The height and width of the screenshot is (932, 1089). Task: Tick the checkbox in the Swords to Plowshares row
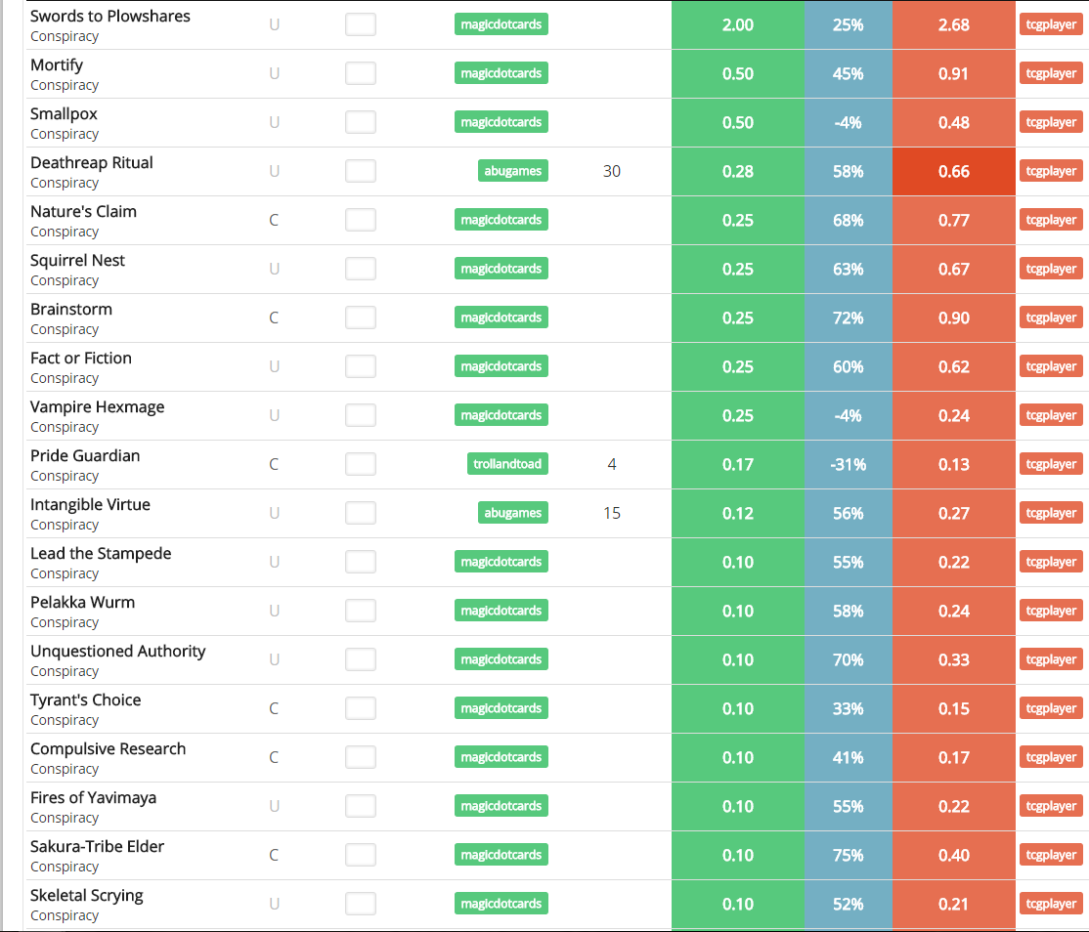[x=360, y=24]
